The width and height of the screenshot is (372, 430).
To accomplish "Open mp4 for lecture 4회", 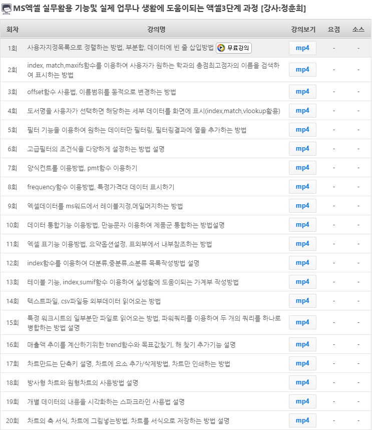I will click(x=302, y=111).
